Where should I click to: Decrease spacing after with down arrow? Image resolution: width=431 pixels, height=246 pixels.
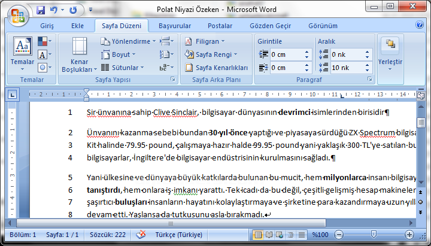pyautogui.click(x=367, y=71)
